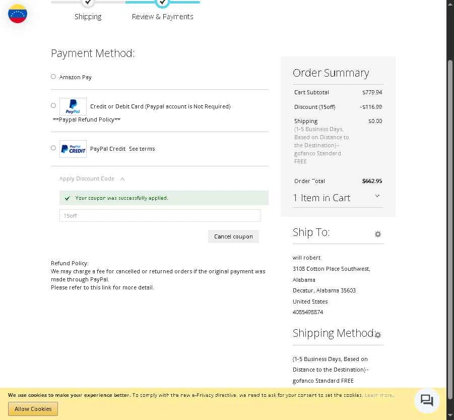Image resolution: width=454 pixels, height=420 pixels.
Task: Collapse the Apply Discount Code section
Action: click(x=92, y=178)
